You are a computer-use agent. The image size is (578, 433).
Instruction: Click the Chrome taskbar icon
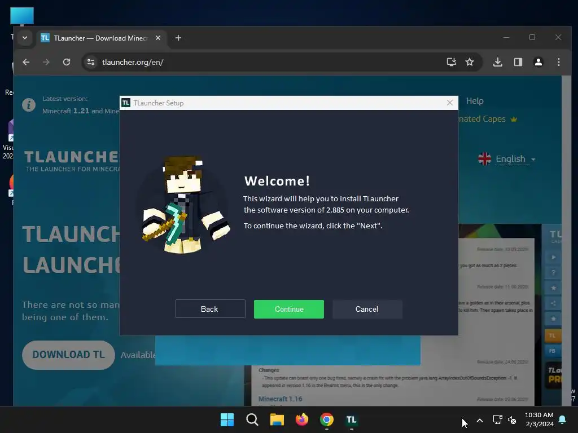pos(327,419)
